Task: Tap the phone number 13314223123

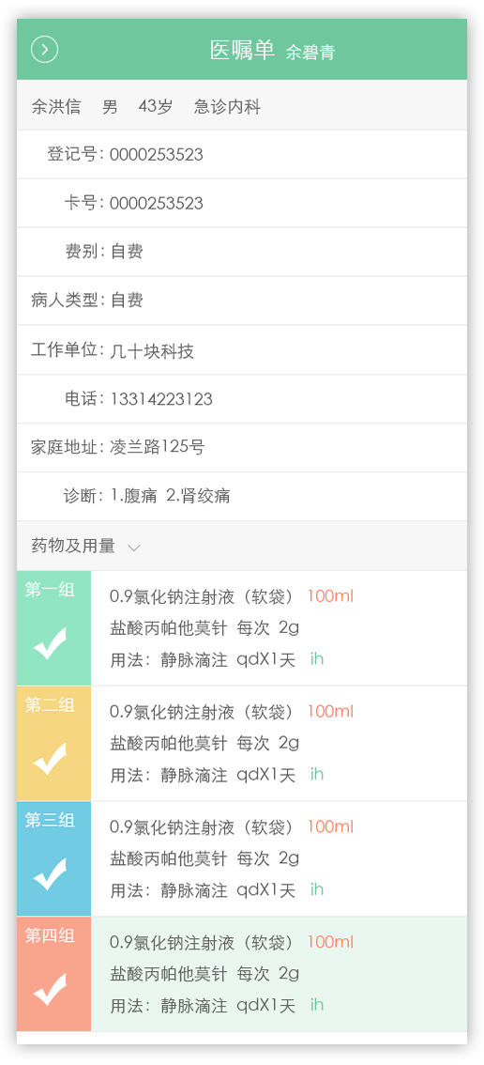Action: (161, 399)
